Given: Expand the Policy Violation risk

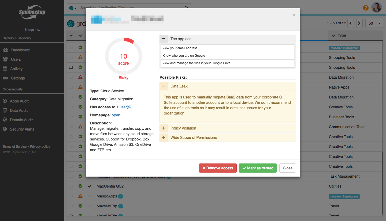Looking at the screenshot, I should point(164,128).
